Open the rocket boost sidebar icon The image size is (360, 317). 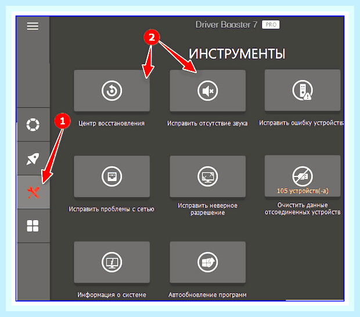33,158
